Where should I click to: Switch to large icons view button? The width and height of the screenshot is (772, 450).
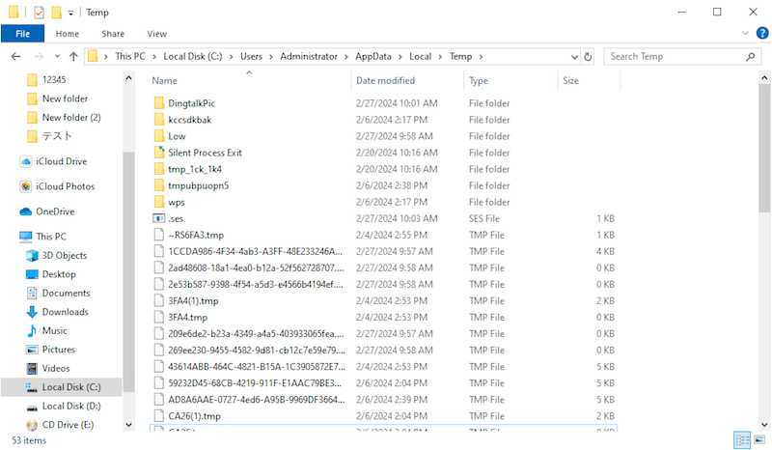758,440
